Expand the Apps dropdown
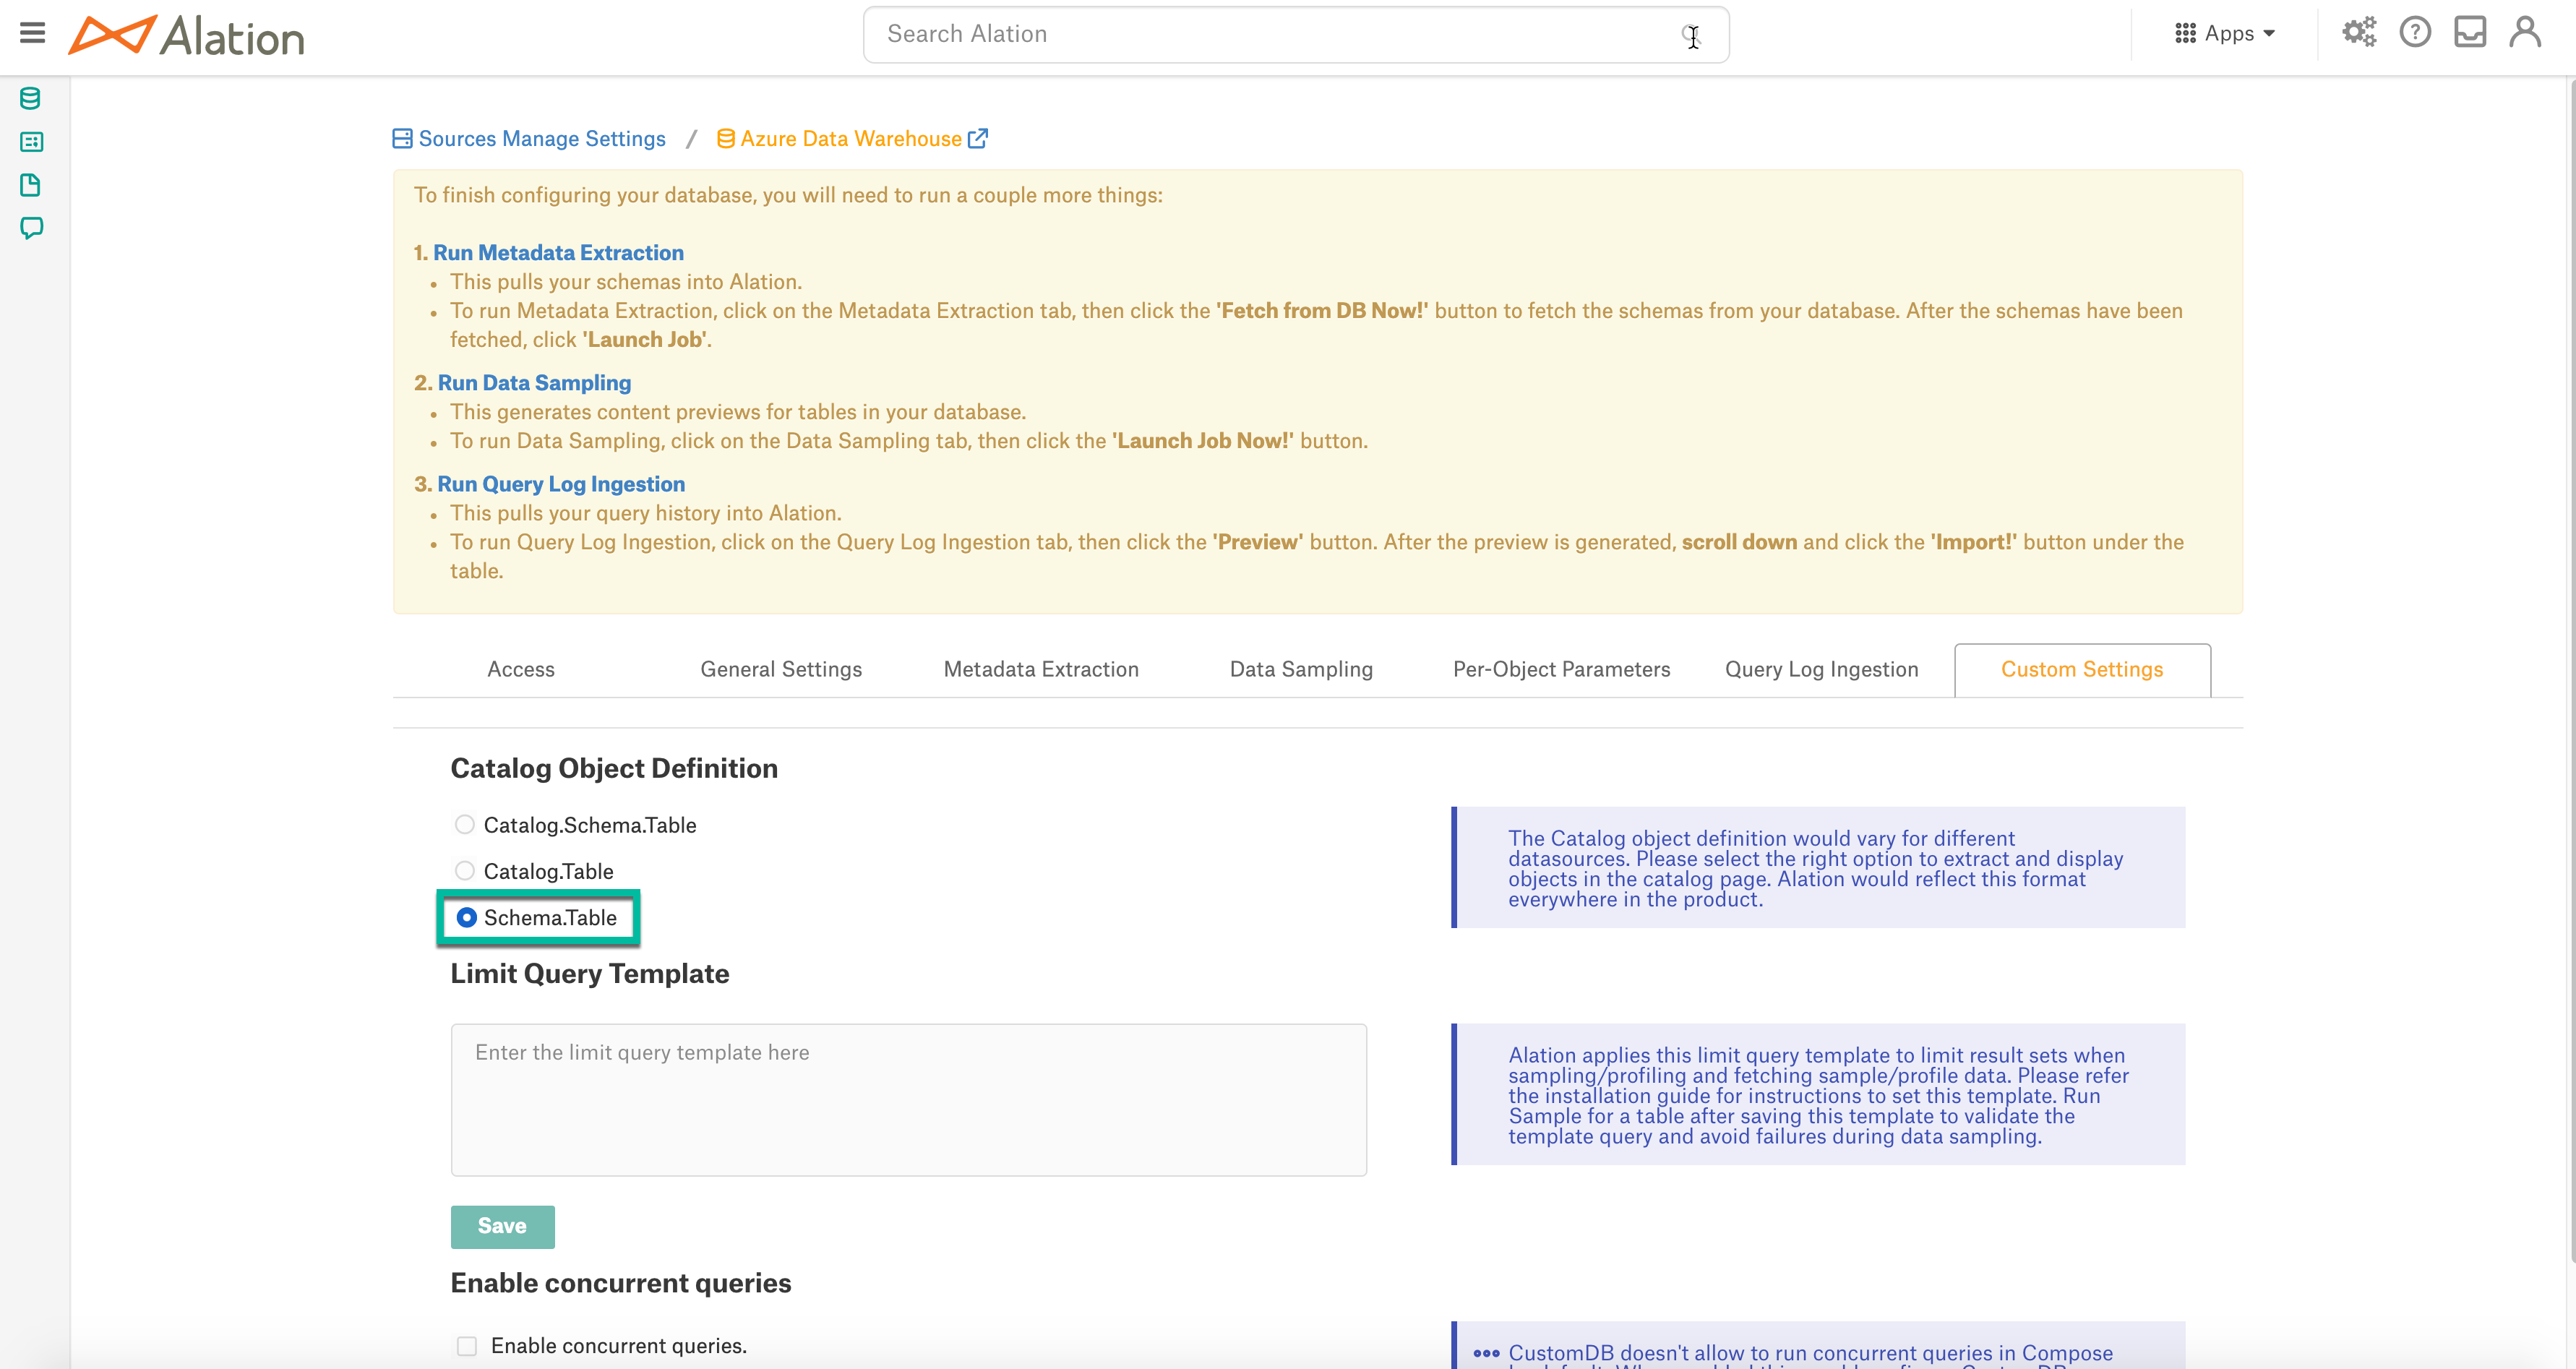 pos(2226,34)
